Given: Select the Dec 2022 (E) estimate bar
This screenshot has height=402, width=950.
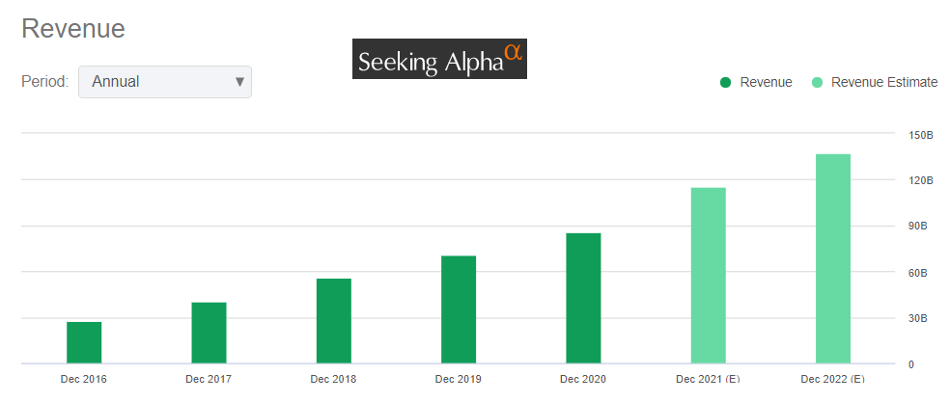Looking at the screenshot, I should 833,258.
